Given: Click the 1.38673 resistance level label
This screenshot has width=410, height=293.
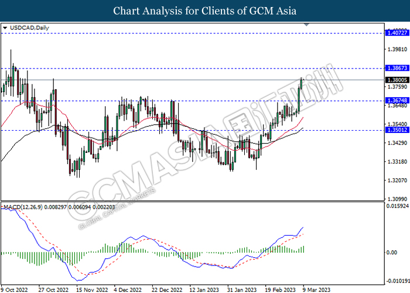Looking at the screenshot, I should tap(397, 68).
